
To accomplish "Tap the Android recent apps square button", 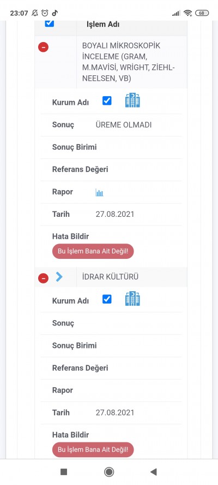I will (x=64, y=472).
